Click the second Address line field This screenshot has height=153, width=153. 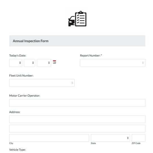coord(77,129)
